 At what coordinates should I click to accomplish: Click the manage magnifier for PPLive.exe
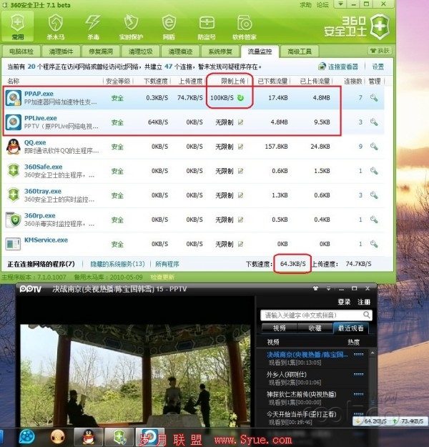374,122
